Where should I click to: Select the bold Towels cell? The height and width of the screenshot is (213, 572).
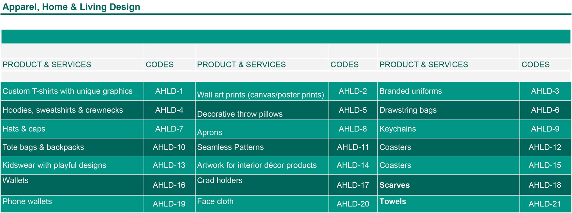tap(393, 202)
